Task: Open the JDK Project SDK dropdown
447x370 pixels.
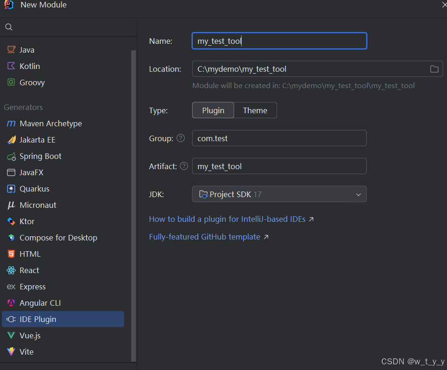Action: 279,194
